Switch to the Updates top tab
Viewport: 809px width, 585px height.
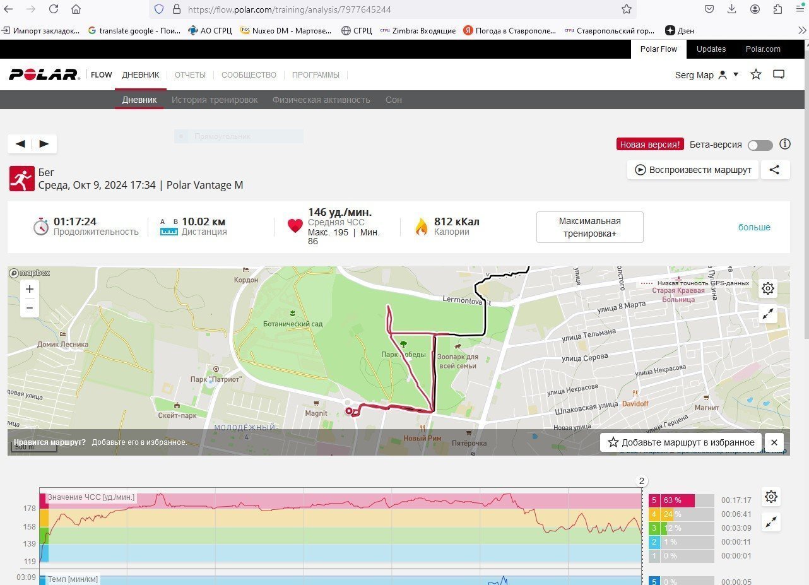pos(711,49)
